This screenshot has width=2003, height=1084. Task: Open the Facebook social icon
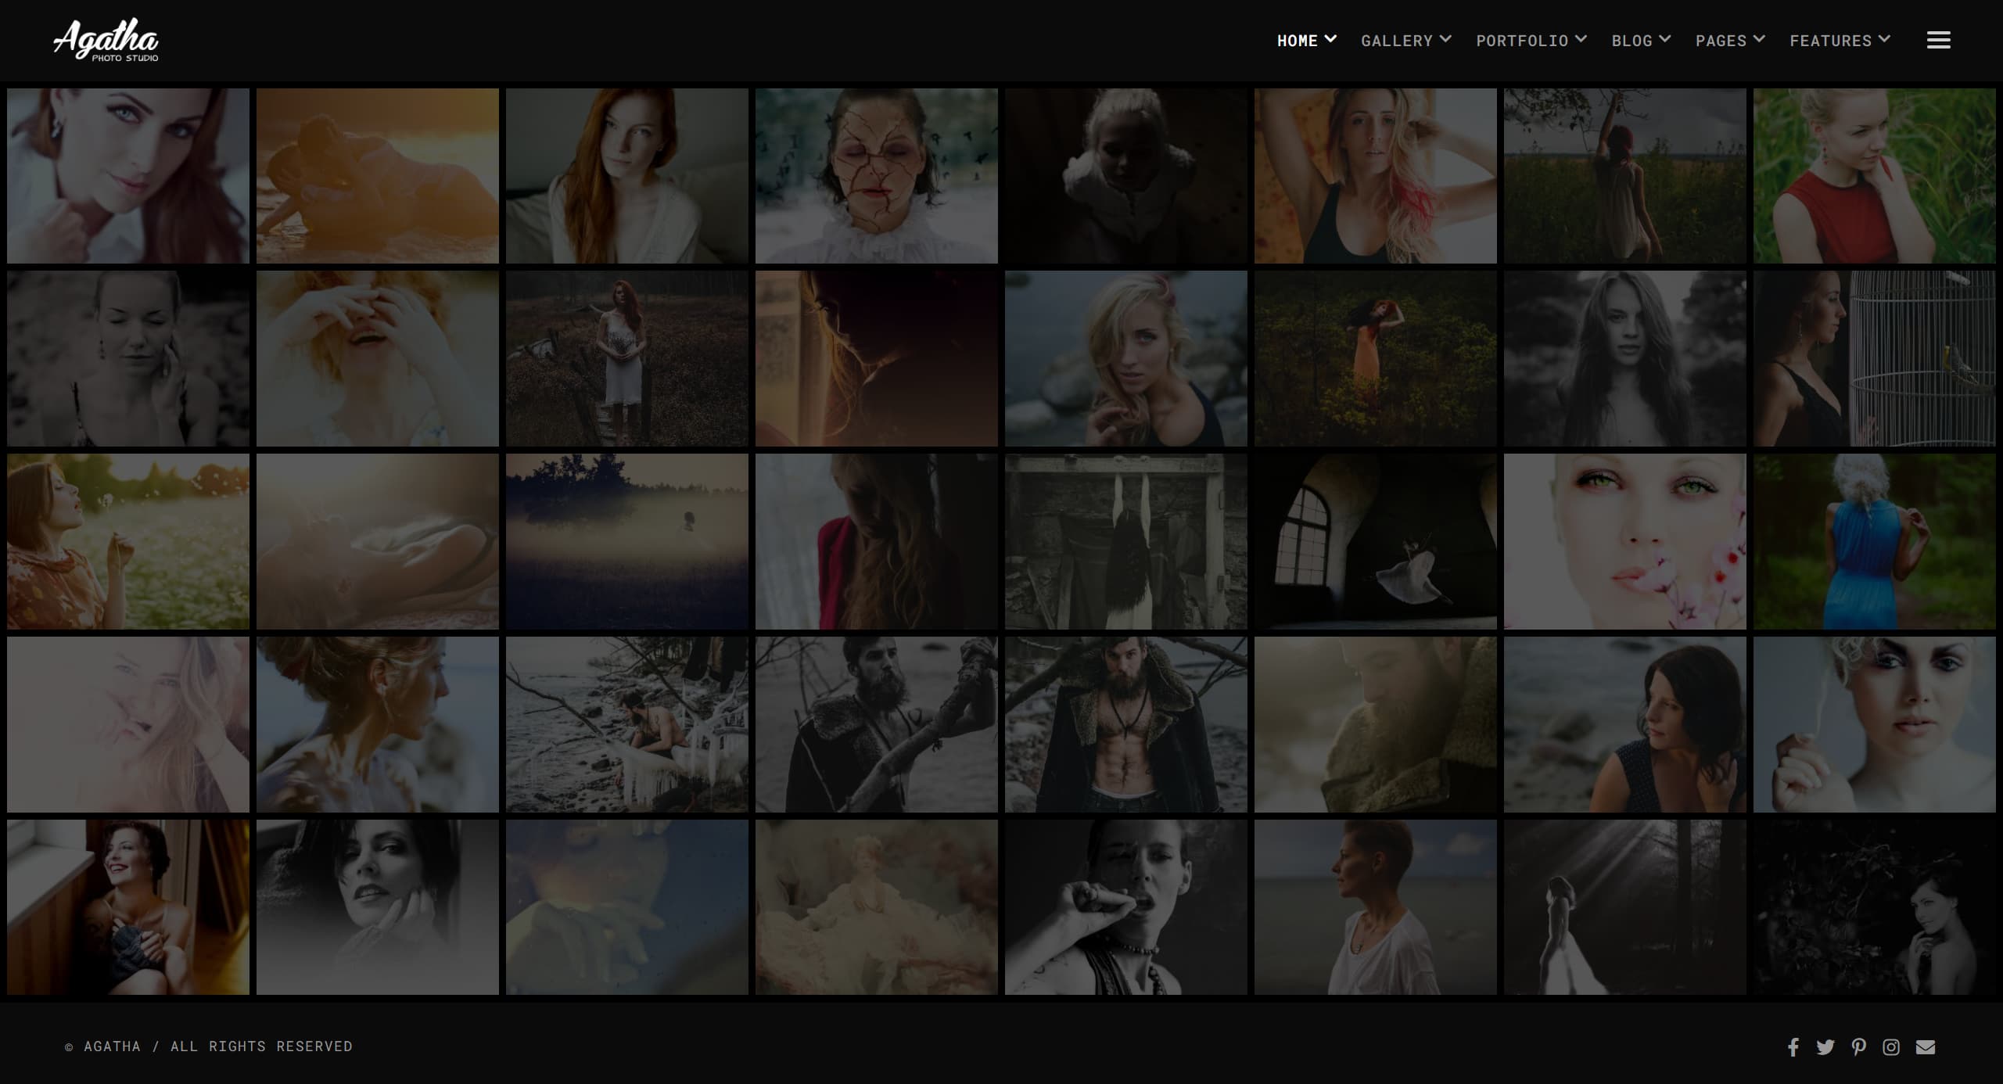click(x=1793, y=1047)
